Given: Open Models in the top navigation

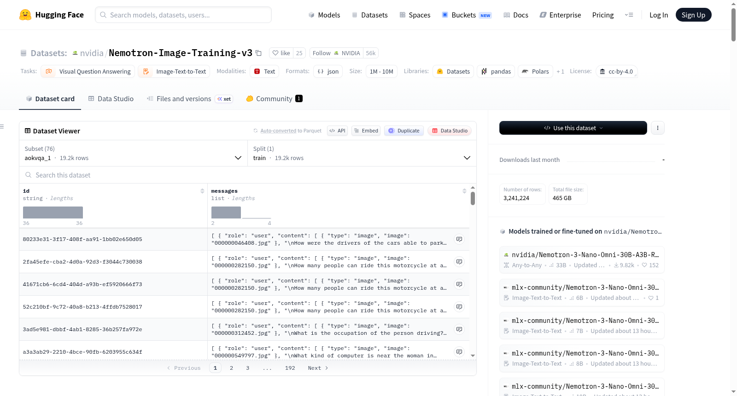Looking at the screenshot, I should [x=324, y=15].
